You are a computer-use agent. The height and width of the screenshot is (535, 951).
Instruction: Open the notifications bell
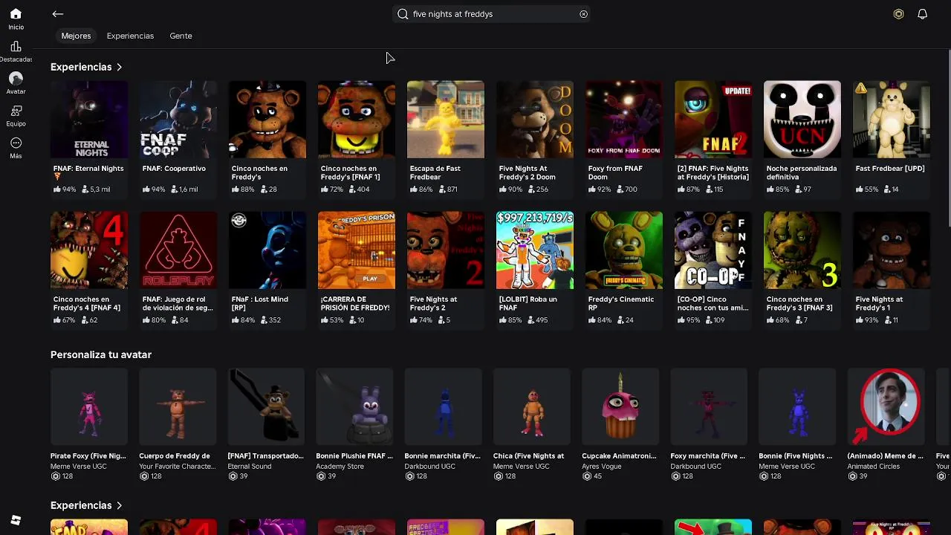922,14
